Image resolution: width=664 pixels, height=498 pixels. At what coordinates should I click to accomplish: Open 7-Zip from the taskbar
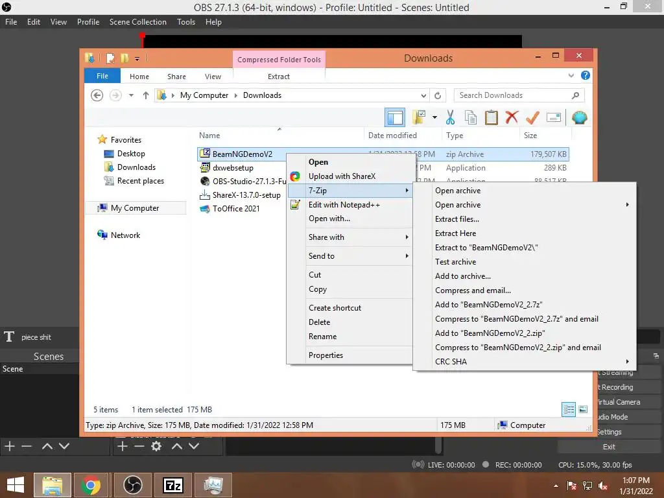[173, 485]
